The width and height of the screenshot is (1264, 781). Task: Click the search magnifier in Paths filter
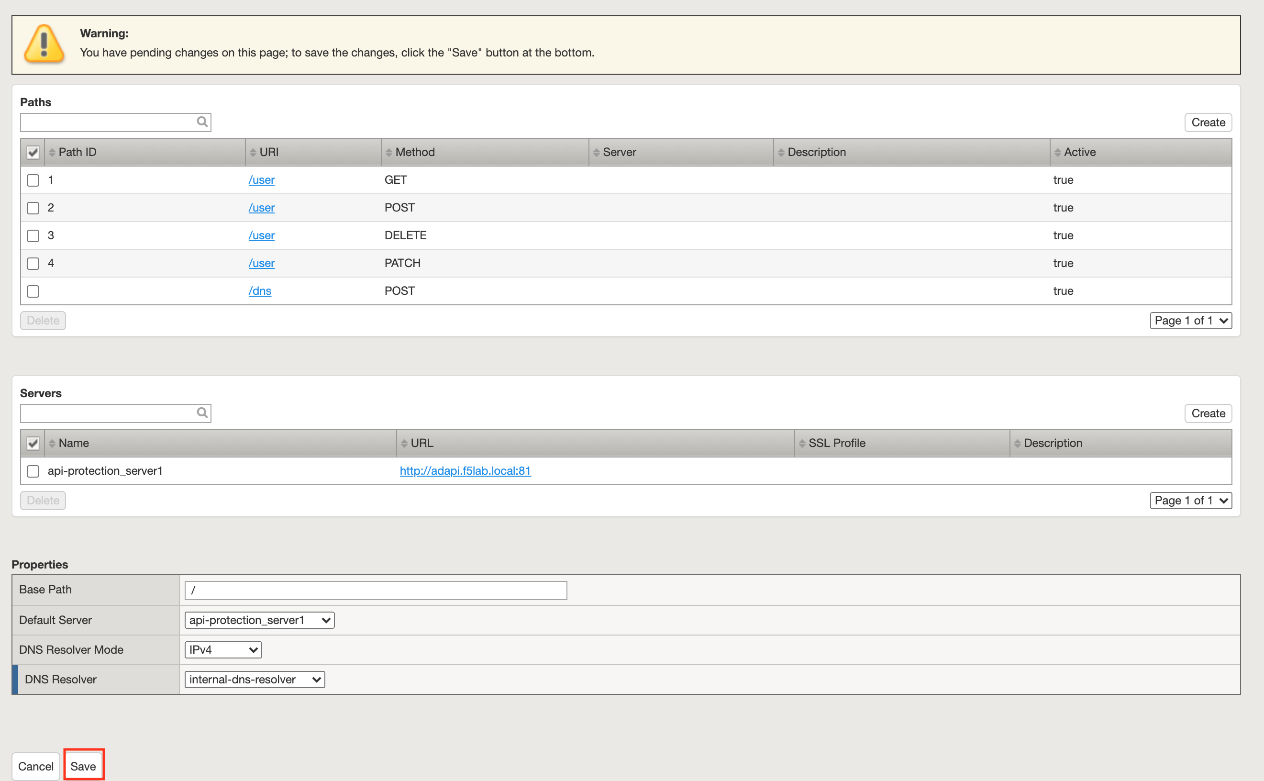tap(202, 122)
